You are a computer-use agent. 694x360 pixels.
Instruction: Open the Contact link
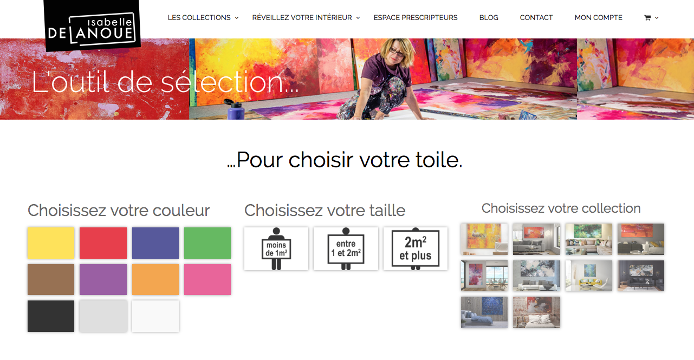coord(536,18)
